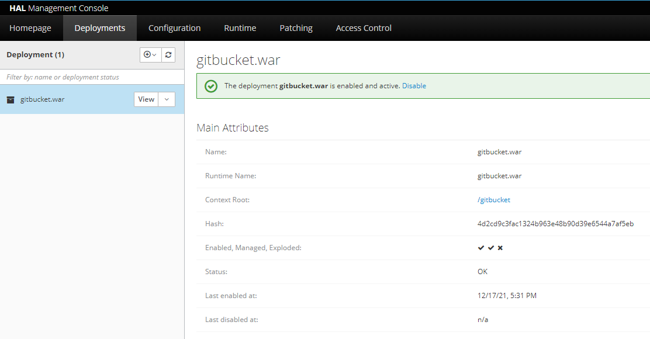Viewport: 650px width, 339px height.
Task: Switch to the Deployments tab
Action: click(100, 28)
